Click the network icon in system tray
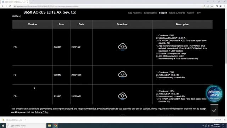227x128 pixels. [x=209, y=126]
